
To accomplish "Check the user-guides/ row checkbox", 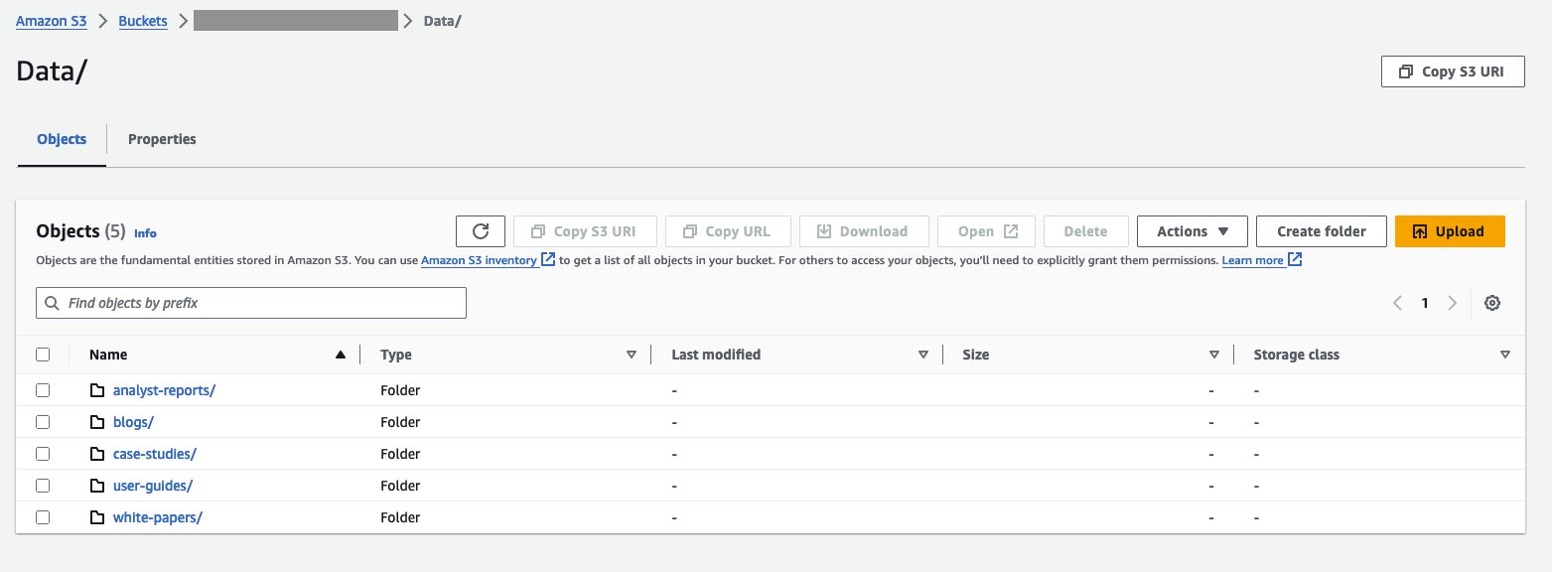I will (x=43, y=486).
